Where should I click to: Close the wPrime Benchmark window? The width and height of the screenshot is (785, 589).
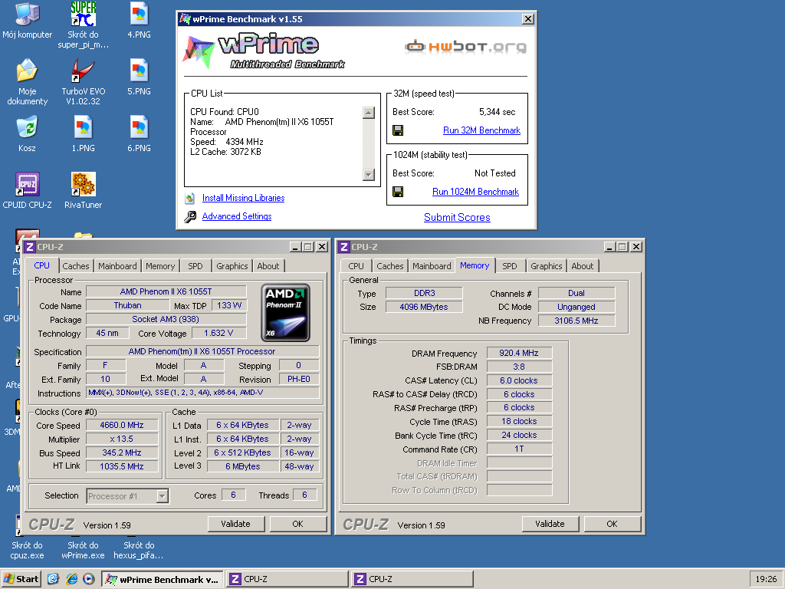[528, 19]
